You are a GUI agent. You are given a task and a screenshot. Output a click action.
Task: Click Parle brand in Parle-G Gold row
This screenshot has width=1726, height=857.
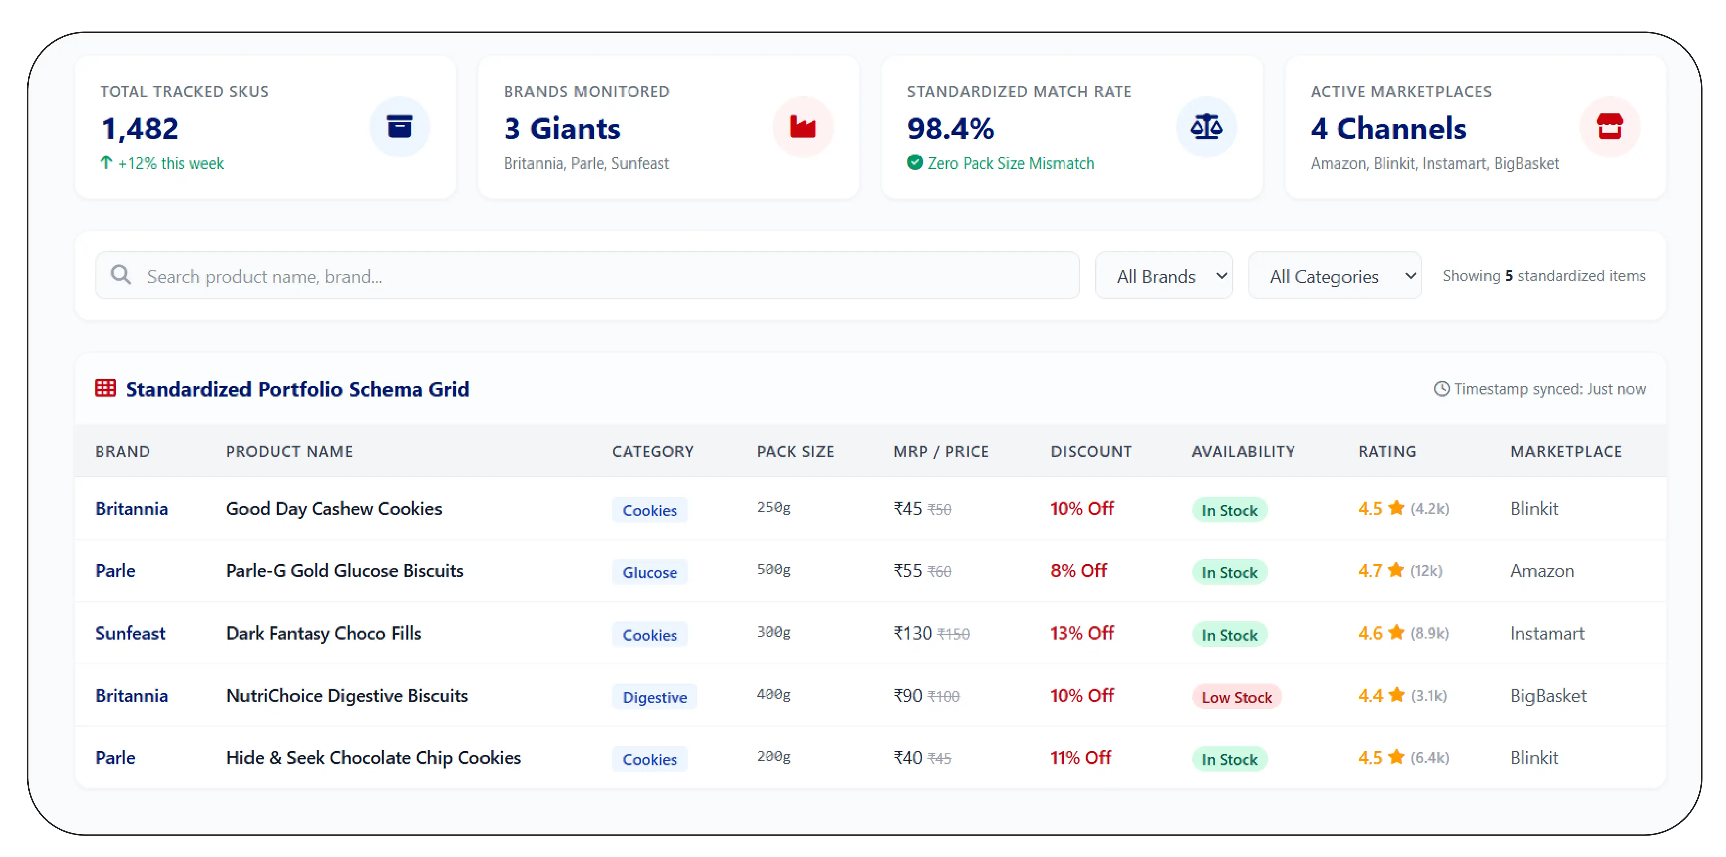115,571
